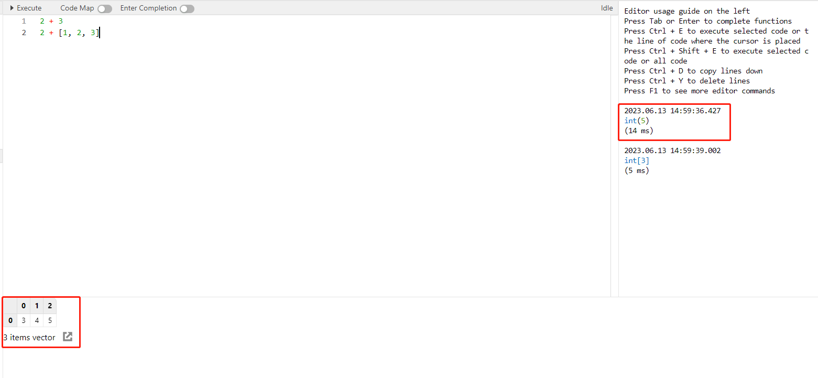Select the cell containing value 3
The height and width of the screenshot is (378, 818).
24,320
